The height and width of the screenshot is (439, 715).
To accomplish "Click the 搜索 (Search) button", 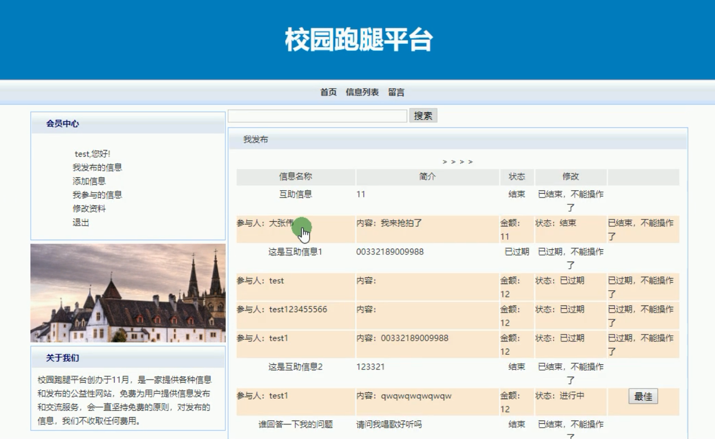I will [x=424, y=116].
